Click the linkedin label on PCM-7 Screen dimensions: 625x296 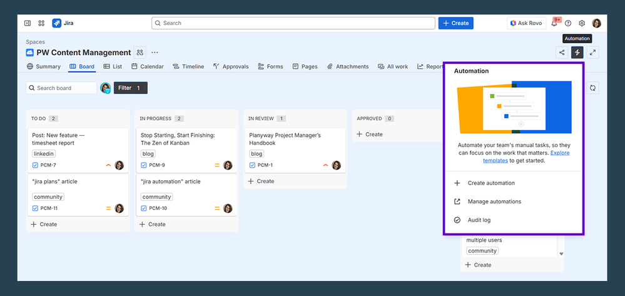tap(44, 153)
